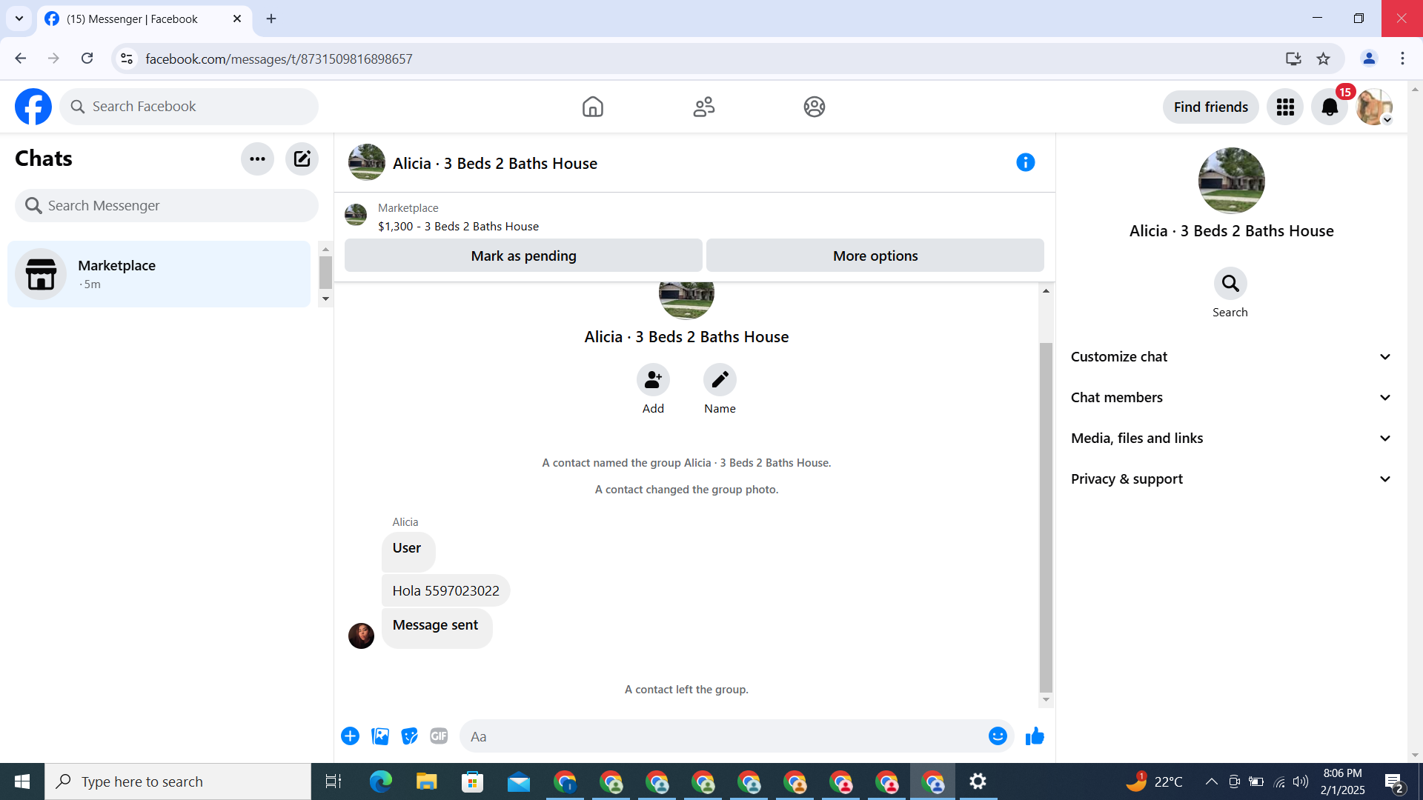Open the emoji picker in message box
This screenshot has height=800, width=1423.
coord(998,736)
